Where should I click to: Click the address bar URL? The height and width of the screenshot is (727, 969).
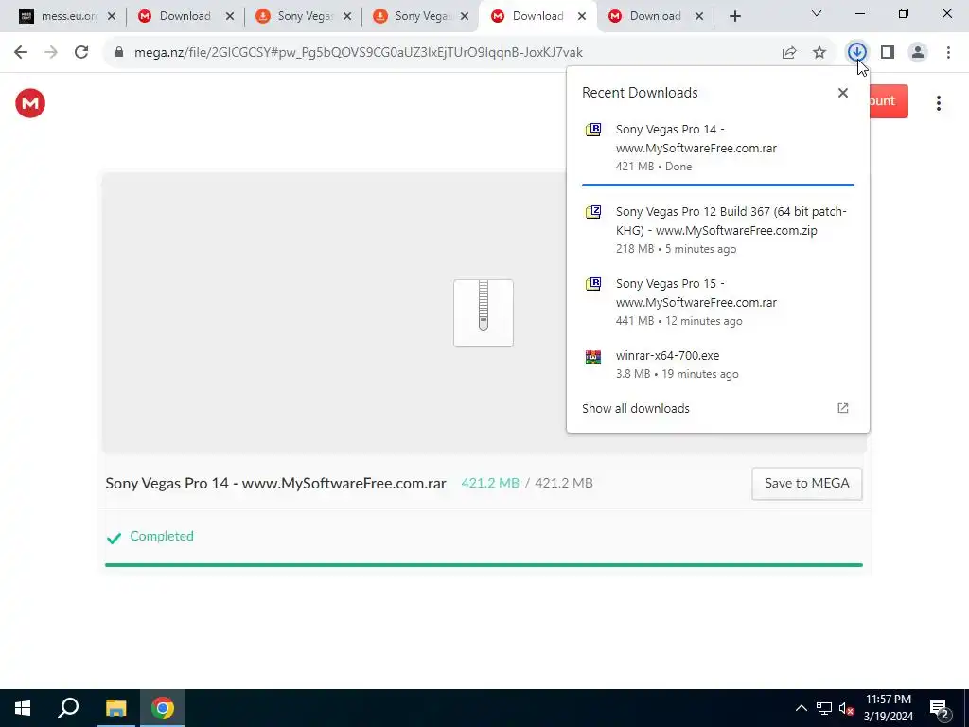coord(359,53)
